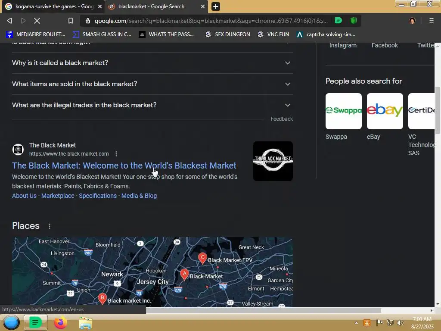Click chevron beside What items are sold
Screen dimensions: 441x331
(x=287, y=84)
